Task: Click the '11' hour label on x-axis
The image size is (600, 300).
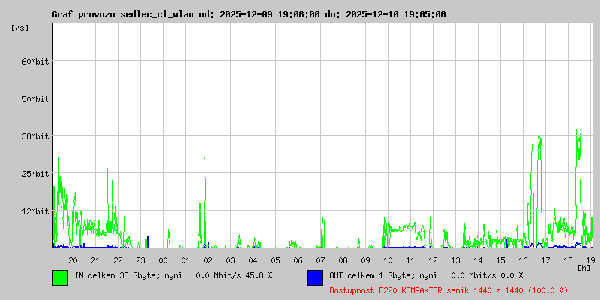Action: [x=410, y=260]
